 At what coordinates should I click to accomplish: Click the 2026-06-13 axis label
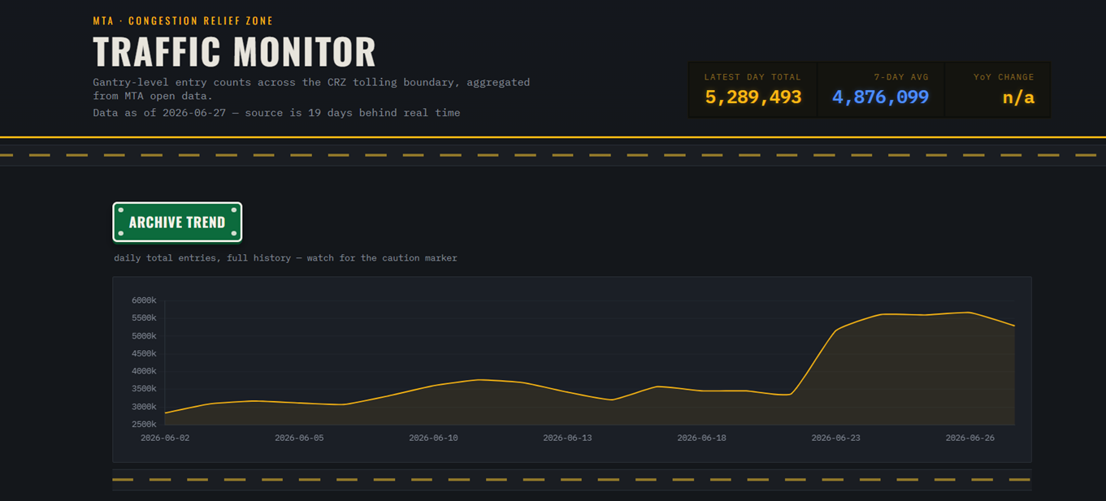click(567, 438)
